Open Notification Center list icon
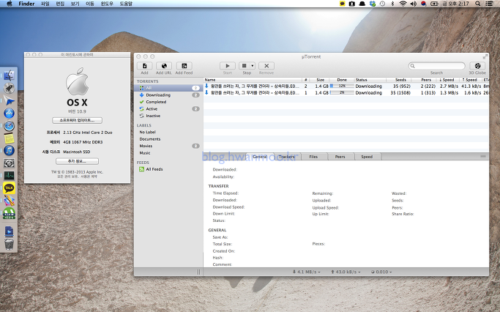This screenshot has width=500, height=312. tap(489, 4)
